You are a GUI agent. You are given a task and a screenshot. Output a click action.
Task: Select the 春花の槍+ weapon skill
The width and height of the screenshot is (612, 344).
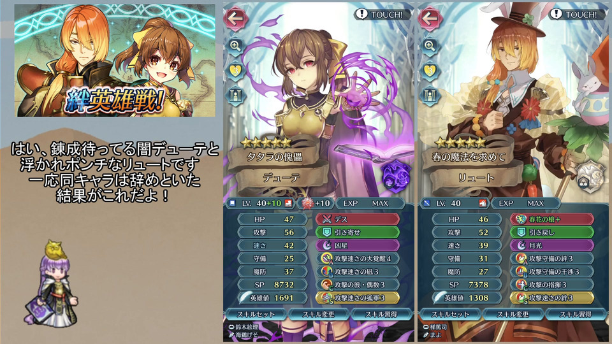click(x=552, y=219)
